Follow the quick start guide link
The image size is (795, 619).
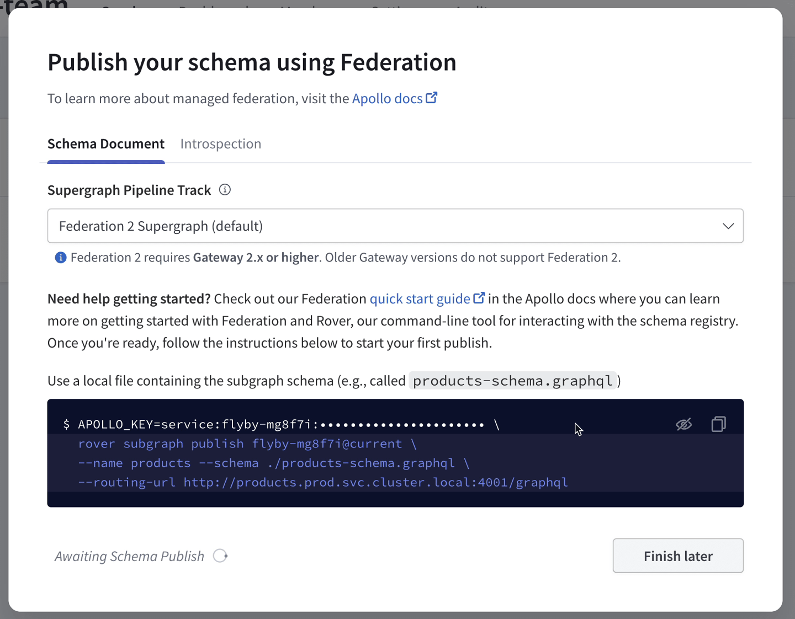(421, 298)
